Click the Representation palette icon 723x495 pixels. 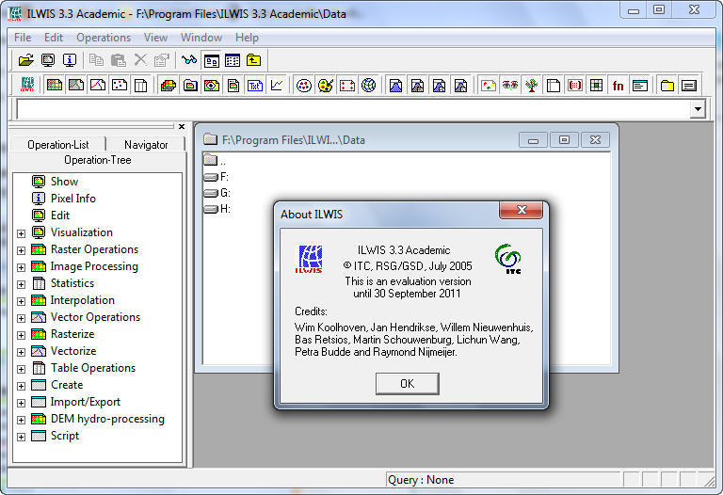pos(326,86)
